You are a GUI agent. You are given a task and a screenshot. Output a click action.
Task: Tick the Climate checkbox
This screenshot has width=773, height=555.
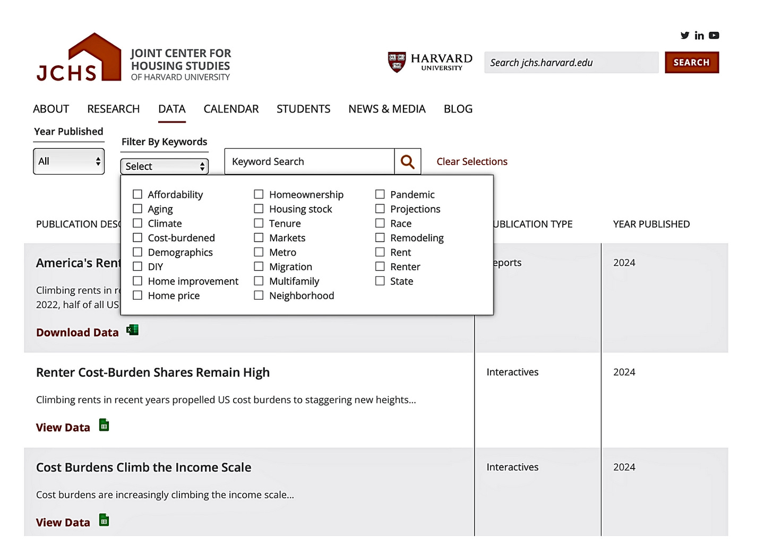pyautogui.click(x=138, y=223)
